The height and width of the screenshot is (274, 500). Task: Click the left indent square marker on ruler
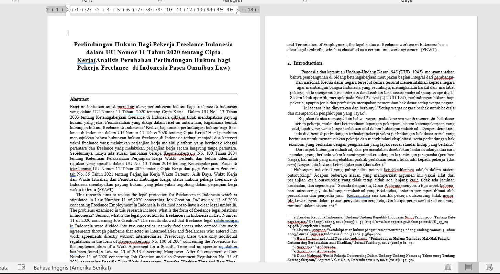pyautogui.click(x=68, y=15)
